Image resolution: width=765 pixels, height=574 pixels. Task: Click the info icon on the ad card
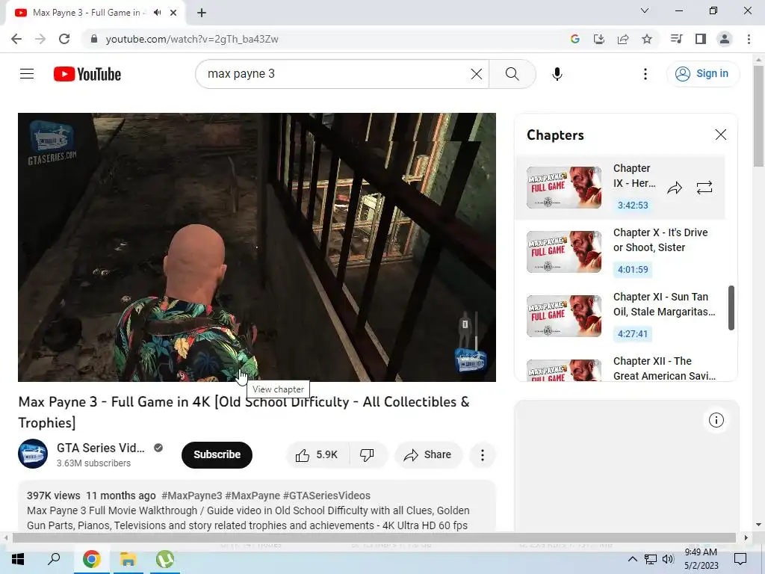click(716, 420)
